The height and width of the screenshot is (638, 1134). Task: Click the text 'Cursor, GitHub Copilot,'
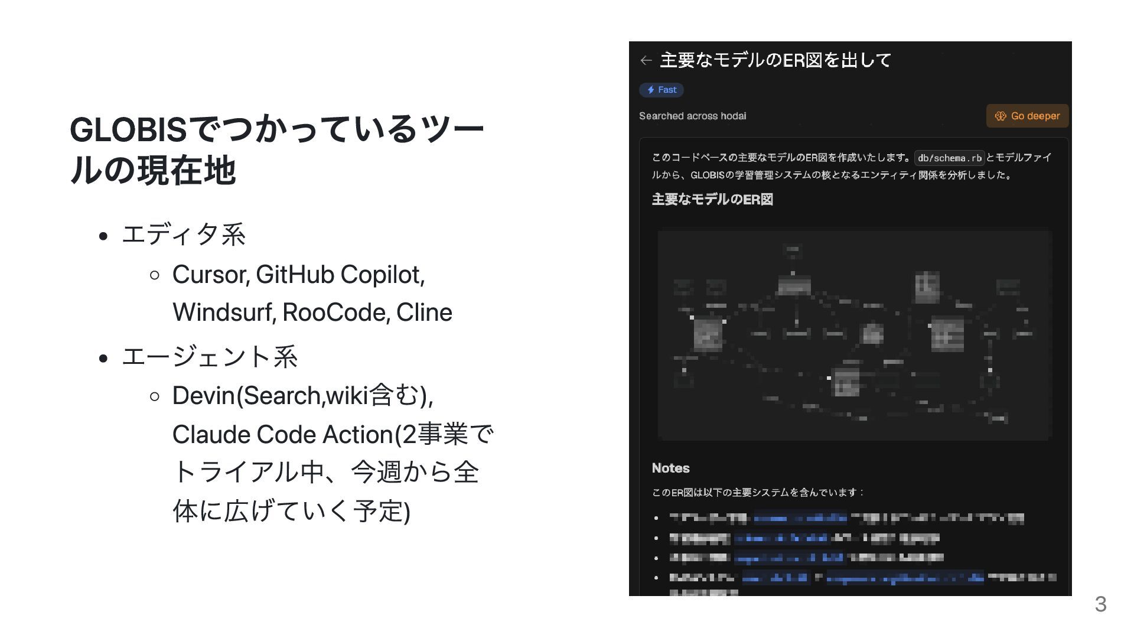pos(299,275)
